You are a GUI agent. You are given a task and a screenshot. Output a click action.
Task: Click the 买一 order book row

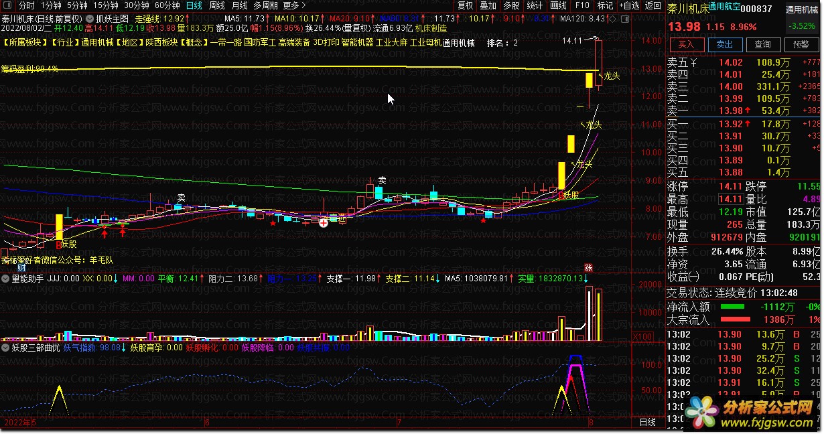pyautogui.click(x=744, y=124)
